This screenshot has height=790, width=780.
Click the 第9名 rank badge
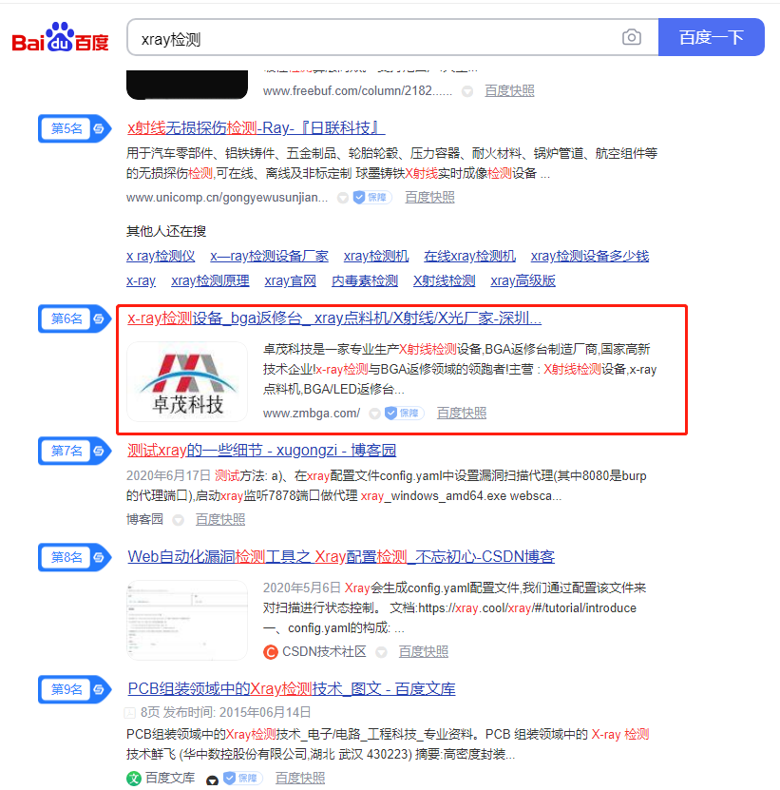(x=74, y=688)
